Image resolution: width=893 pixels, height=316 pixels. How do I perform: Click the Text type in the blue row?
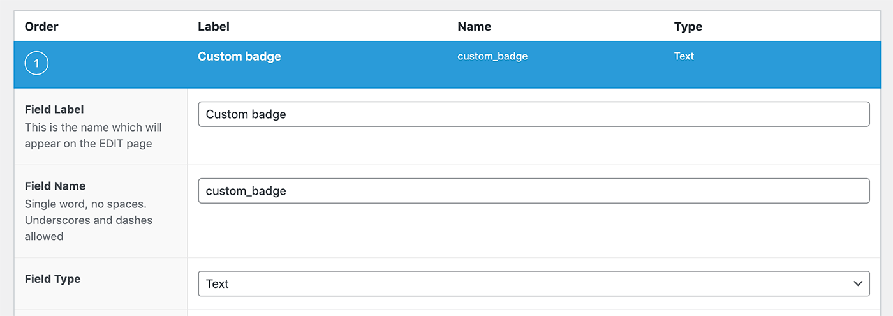point(684,56)
